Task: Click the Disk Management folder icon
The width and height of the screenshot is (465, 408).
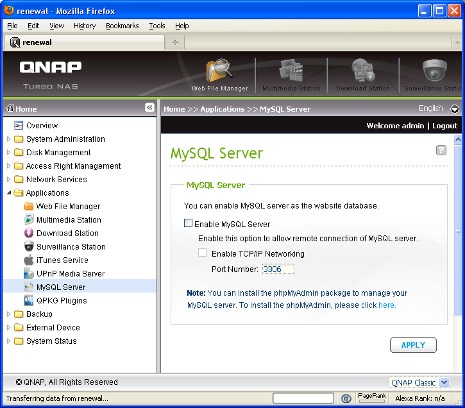Action: [x=19, y=153]
